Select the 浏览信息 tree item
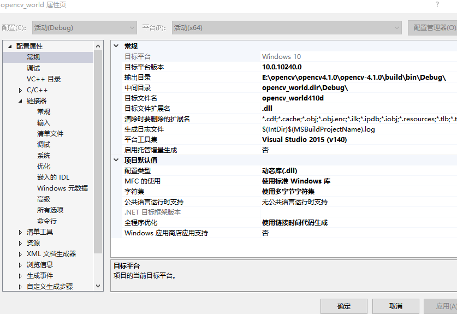The width and height of the screenshot is (457, 314). pyautogui.click(x=40, y=265)
